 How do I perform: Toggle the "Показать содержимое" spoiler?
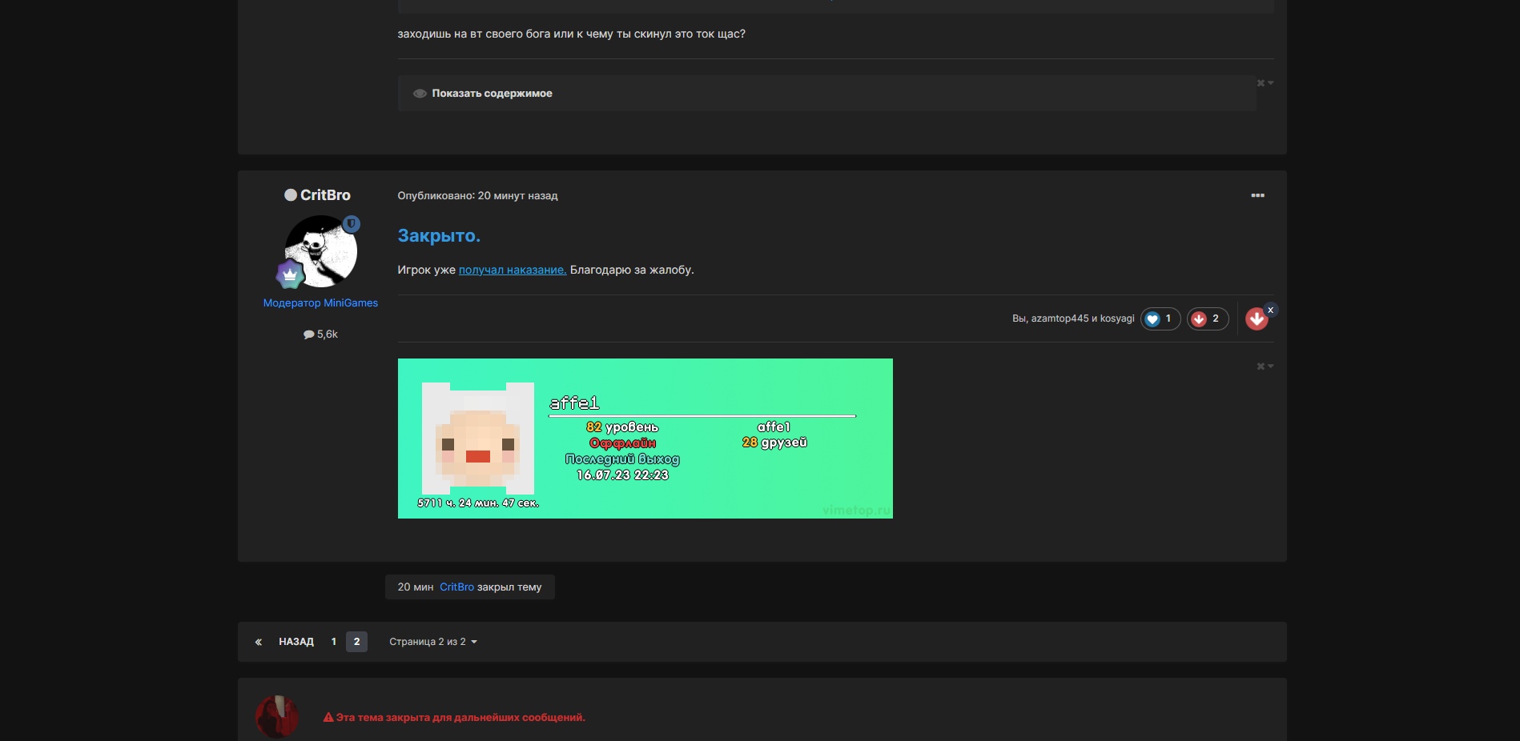click(x=491, y=94)
